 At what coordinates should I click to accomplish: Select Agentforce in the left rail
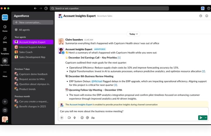pos(5,62)
